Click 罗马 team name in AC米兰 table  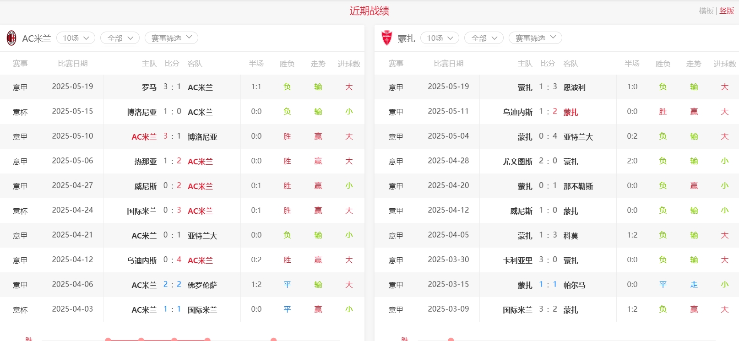[x=149, y=87]
